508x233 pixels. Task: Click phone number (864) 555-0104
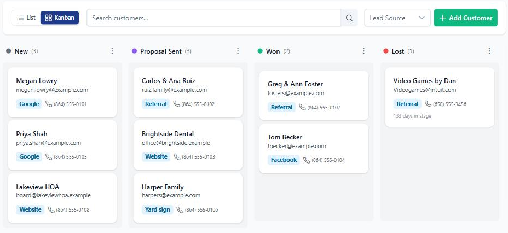328,160
